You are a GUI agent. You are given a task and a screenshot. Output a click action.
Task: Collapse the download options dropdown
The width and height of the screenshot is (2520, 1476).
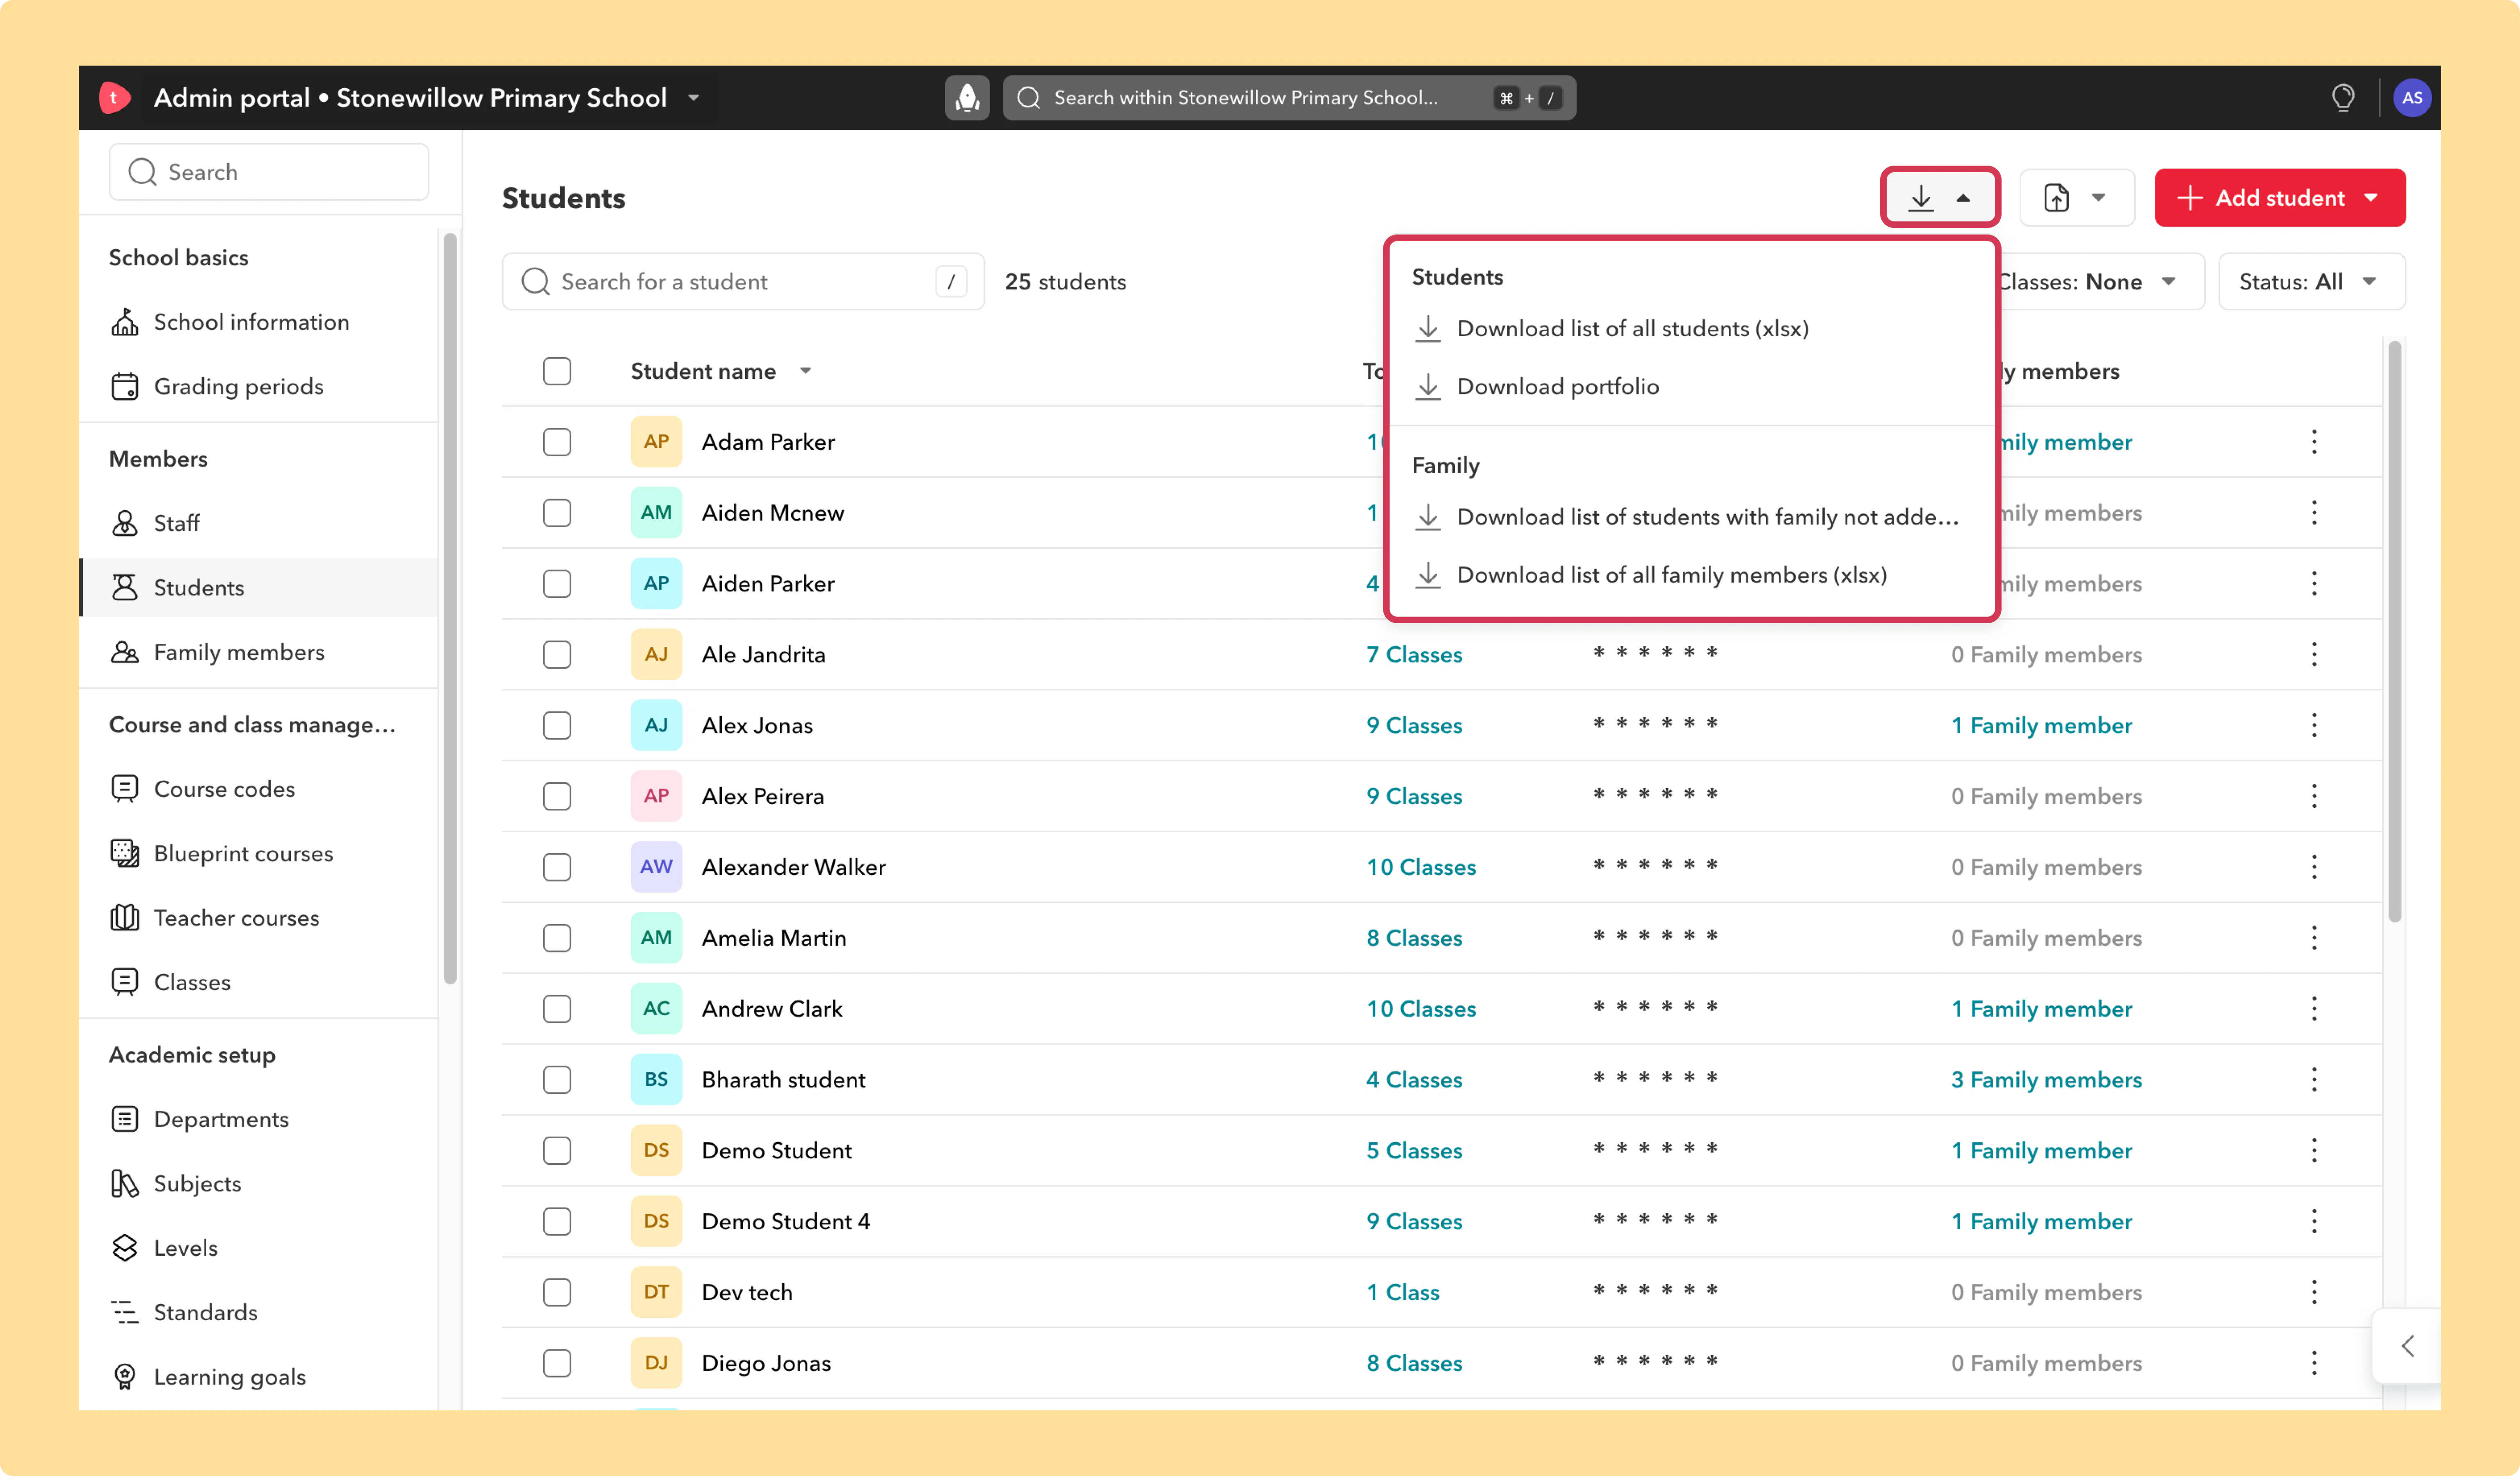click(x=1940, y=198)
